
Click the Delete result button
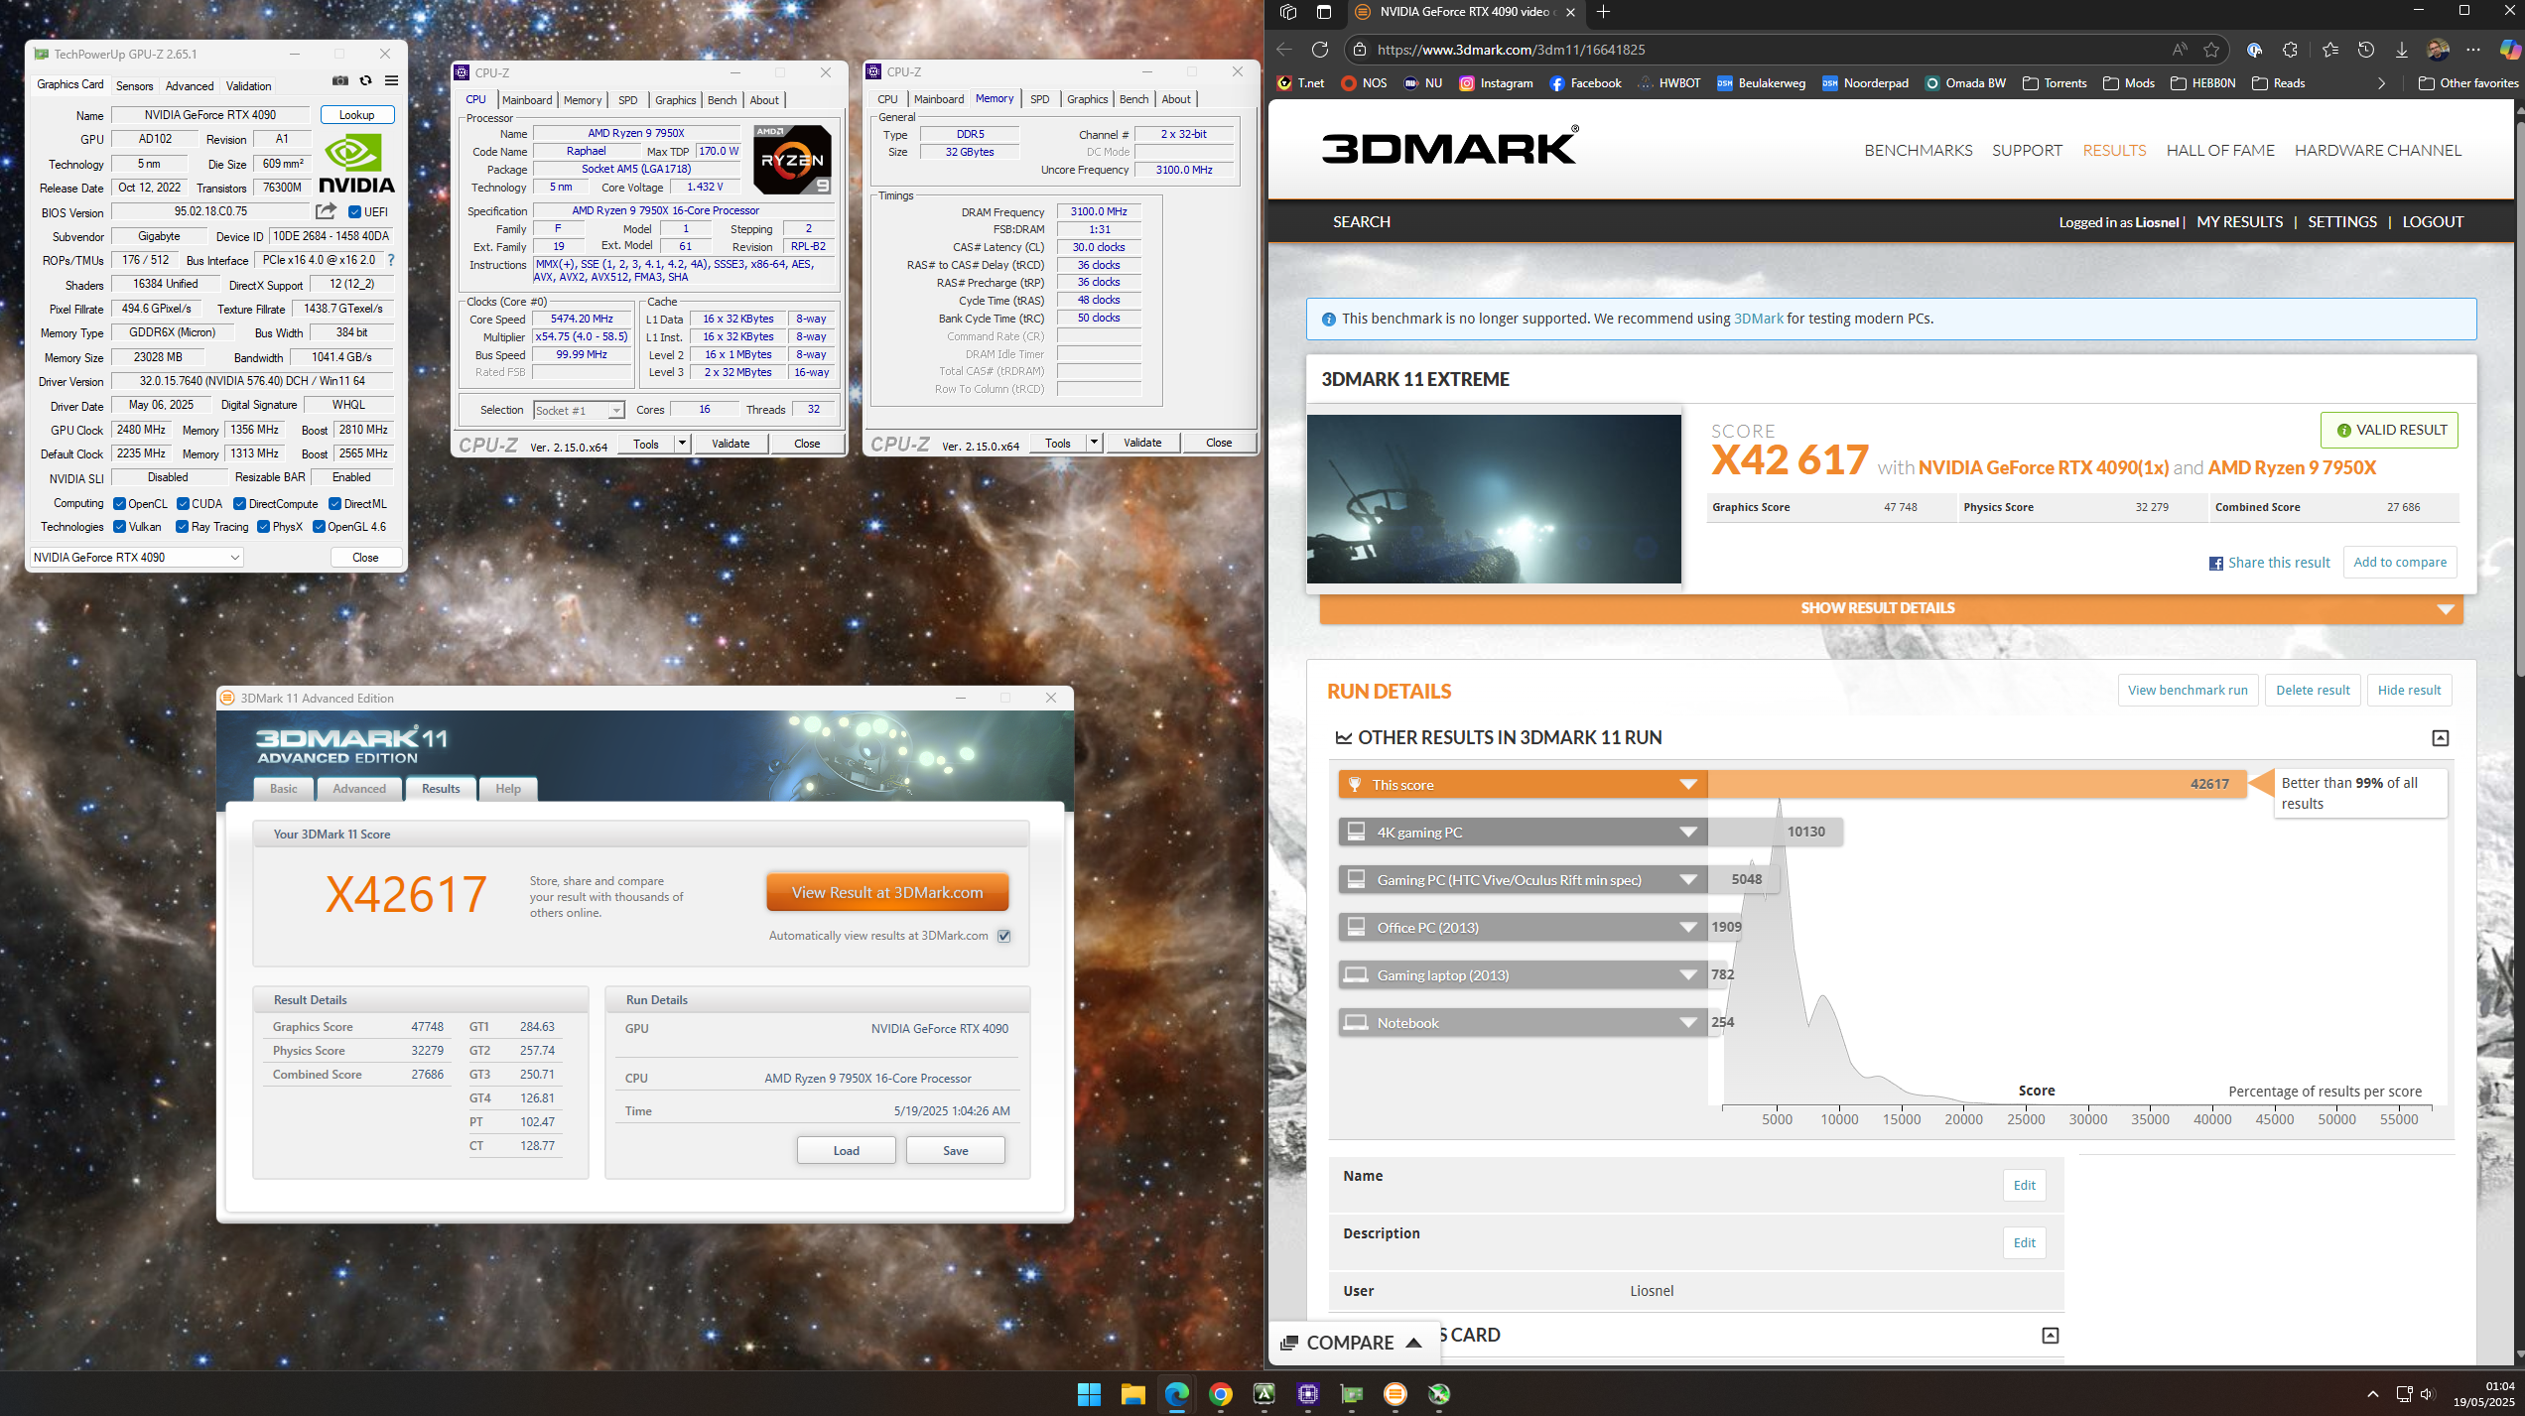(2313, 690)
